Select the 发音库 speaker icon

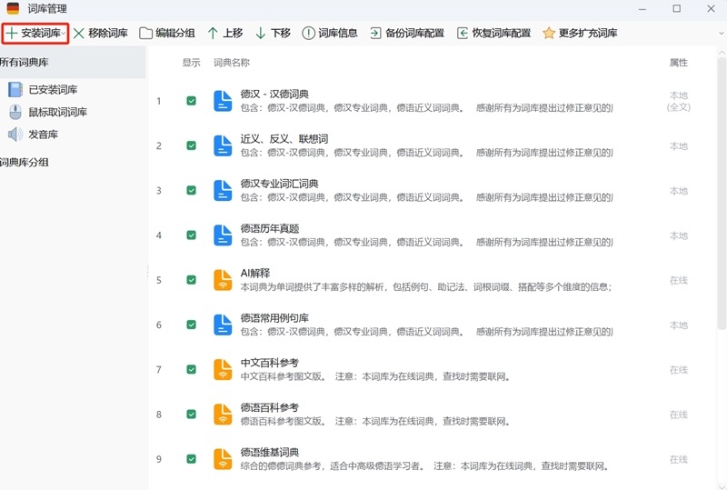[x=15, y=135]
